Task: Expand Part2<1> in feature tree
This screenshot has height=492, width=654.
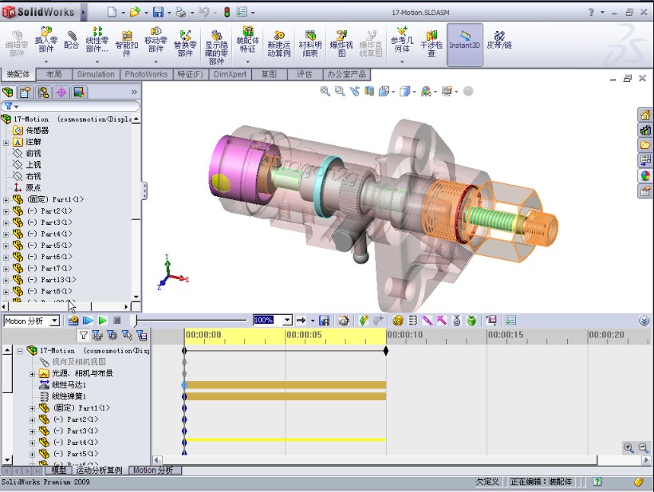Action: point(6,211)
